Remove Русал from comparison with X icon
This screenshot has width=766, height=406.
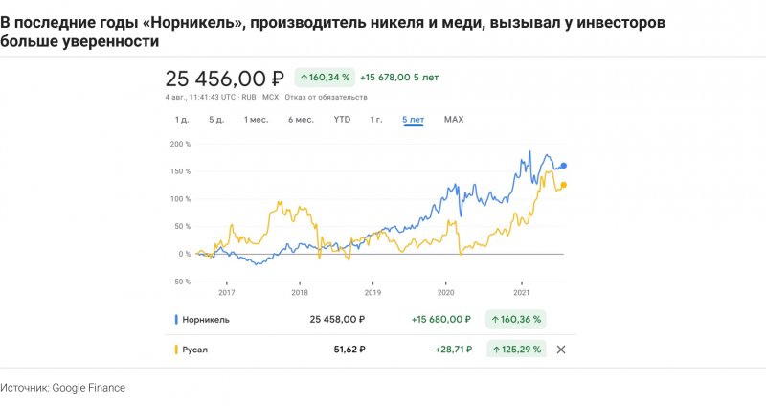click(561, 350)
